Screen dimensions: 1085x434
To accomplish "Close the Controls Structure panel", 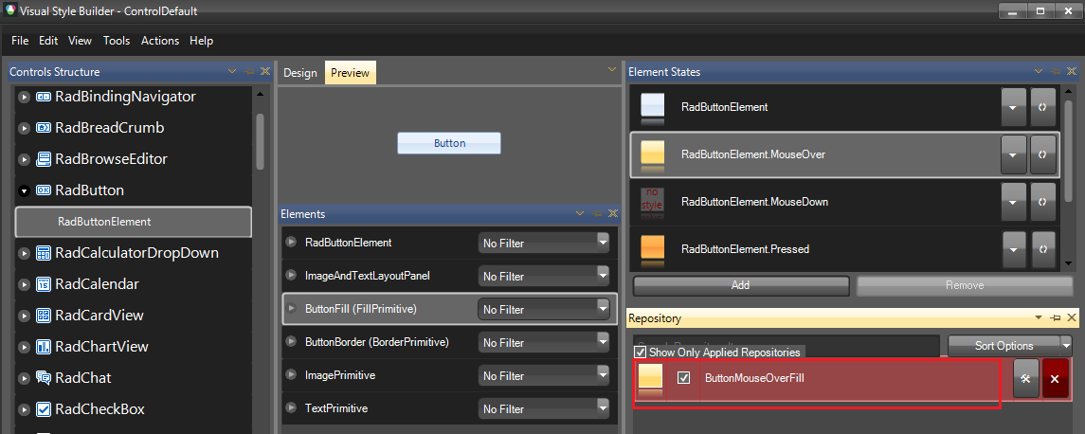I will (x=265, y=71).
